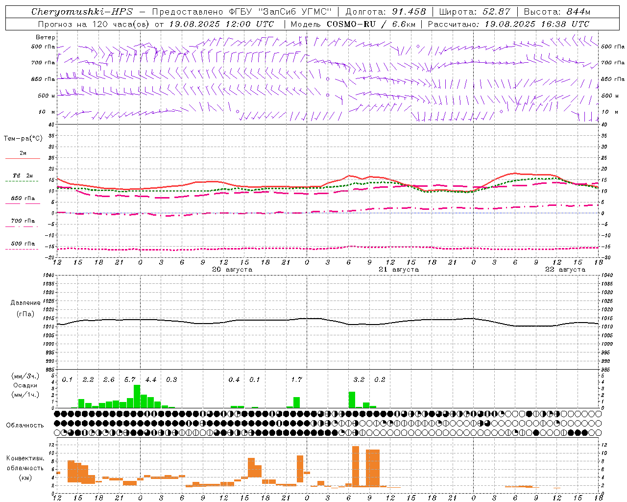Image resolution: width=627 pixels, height=502 pixels.
Task: Click the station name Cheryomushki-HPS
Action: pyautogui.click(x=82, y=12)
